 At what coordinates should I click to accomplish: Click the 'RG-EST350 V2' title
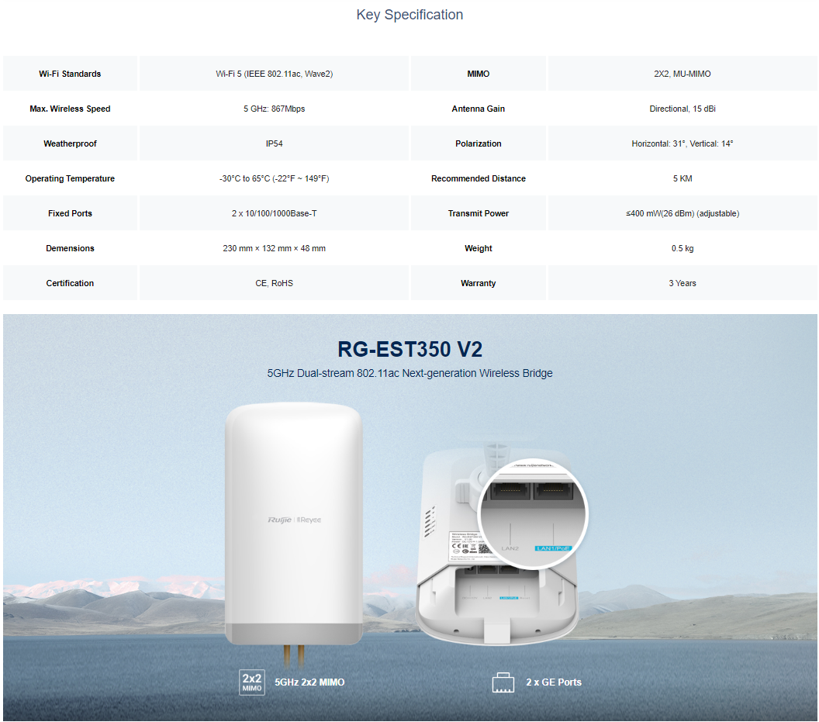409,350
